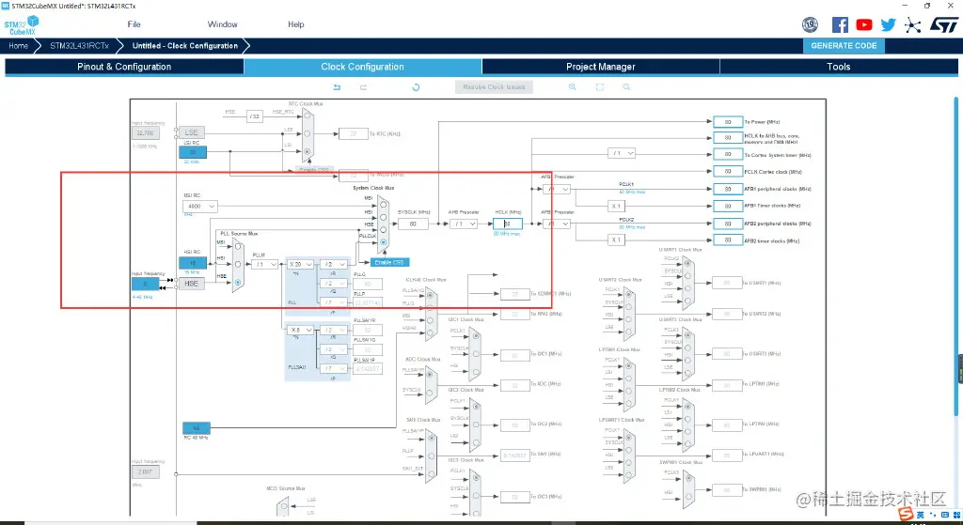
Task: Click the APB2 timer X 1 multiplier block
Action: coord(616,239)
